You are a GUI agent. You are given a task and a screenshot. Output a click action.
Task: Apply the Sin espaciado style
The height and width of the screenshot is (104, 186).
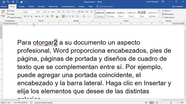pyautogui.click(x=110, y=14)
